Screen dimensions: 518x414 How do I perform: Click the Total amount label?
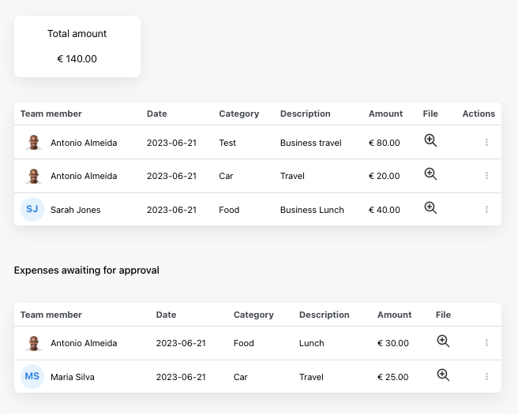(77, 34)
